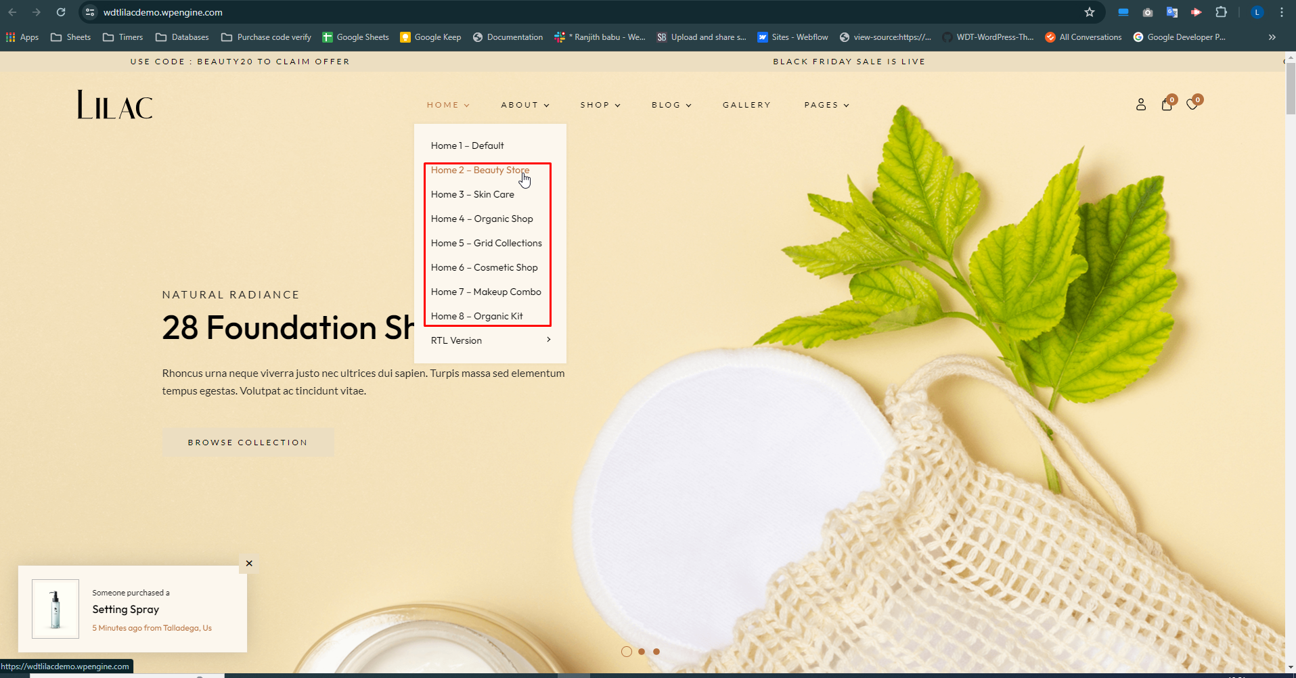Open Documentation bookmark
1296x678 pixels.
click(508, 37)
